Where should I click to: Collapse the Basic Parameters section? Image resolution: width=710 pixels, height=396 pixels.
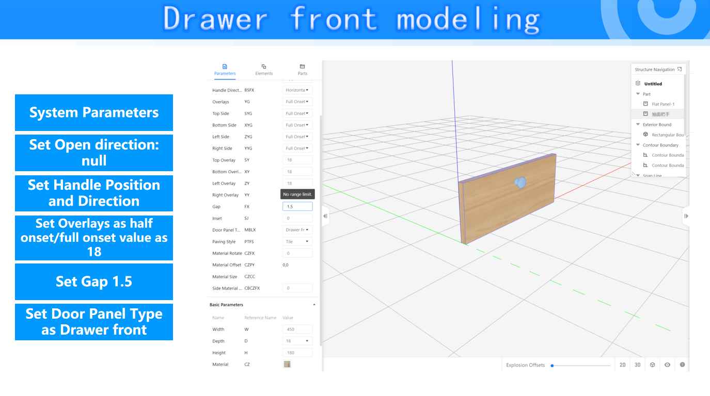[314, 305]
